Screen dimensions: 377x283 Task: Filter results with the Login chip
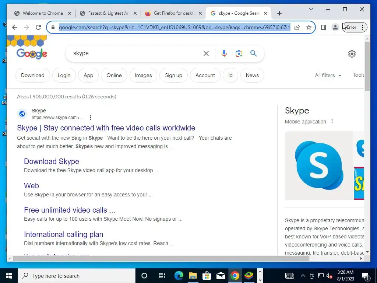coord(64,75)
